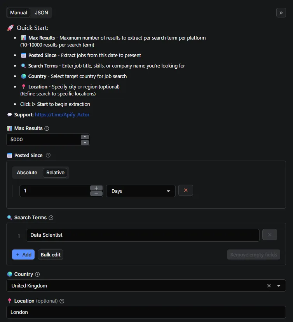The width and height of the screenshot is (293, 322).
Task: Open help tooltip next to Posted Since
Action: [48, 155]
